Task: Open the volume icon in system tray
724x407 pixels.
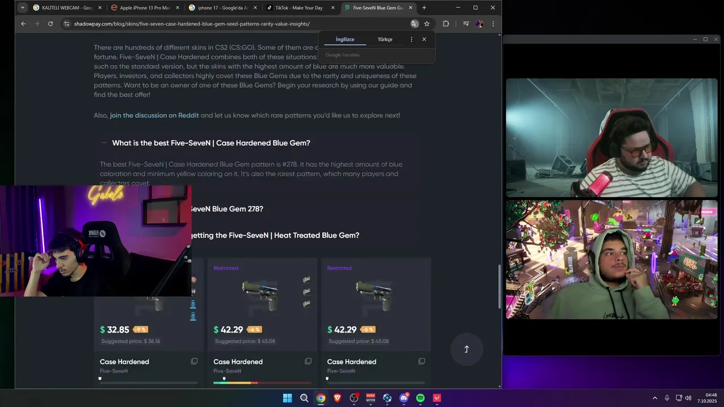Action: (x=688, y=398)
